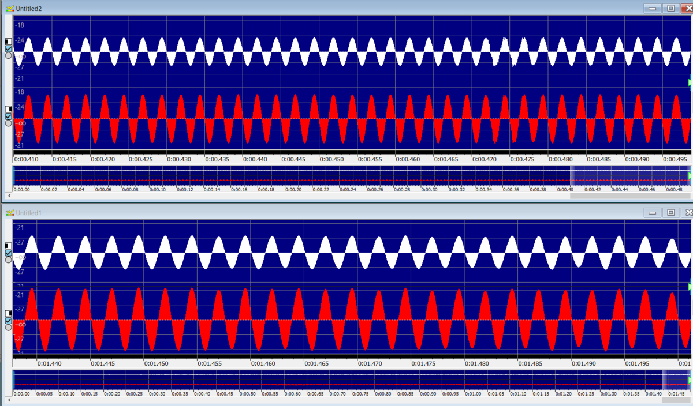This screenshot has width=693, height=406.
Task: Click the red channel indicator icon in Untitled2
Action: [x=8, y=109]
